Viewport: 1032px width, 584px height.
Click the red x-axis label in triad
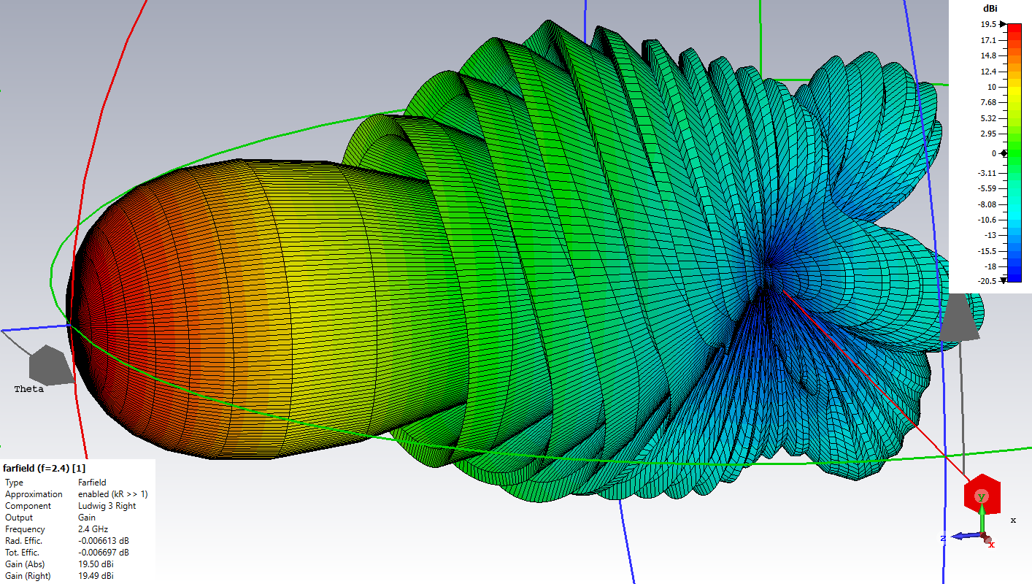click(x=991, y=545)
